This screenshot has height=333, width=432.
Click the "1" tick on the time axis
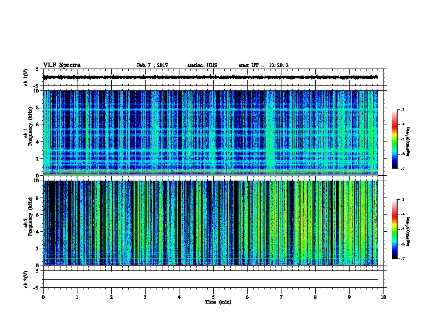coord(77,297)
